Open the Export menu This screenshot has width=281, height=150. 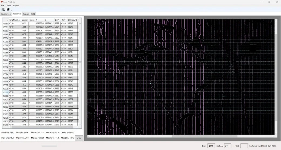click(x=16, y=5)
